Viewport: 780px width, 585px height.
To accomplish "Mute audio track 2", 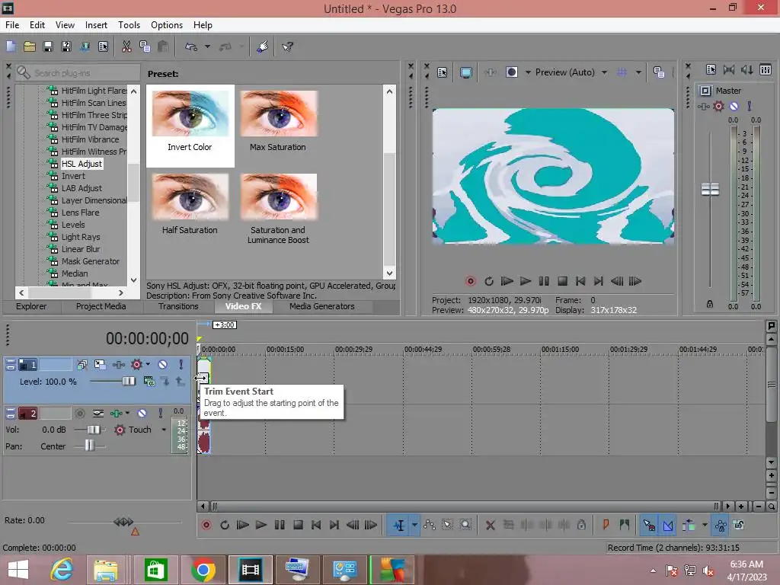I will pos(142,414).
